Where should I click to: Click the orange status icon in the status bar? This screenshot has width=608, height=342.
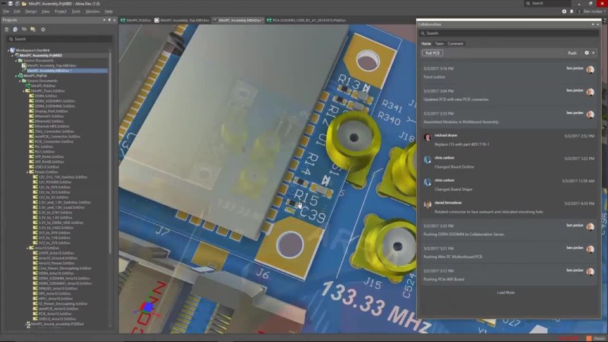pyautogui.click(x=589, y=338)
